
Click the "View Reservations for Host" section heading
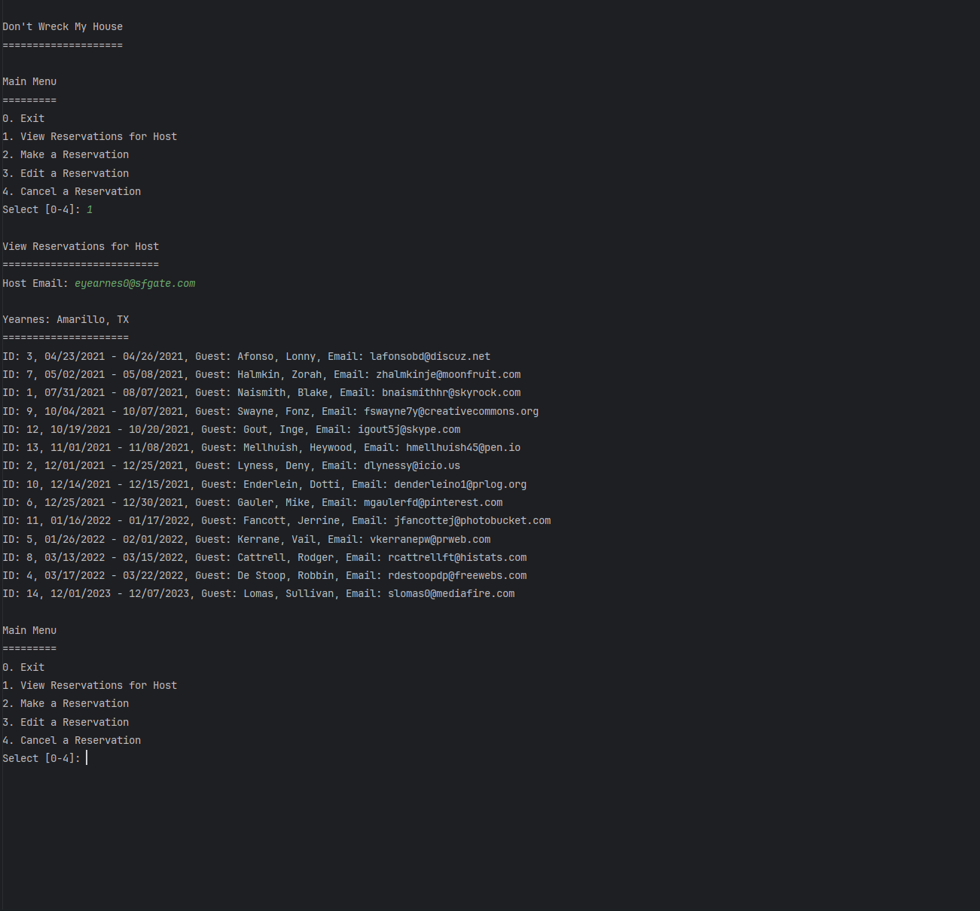[81, 247]
